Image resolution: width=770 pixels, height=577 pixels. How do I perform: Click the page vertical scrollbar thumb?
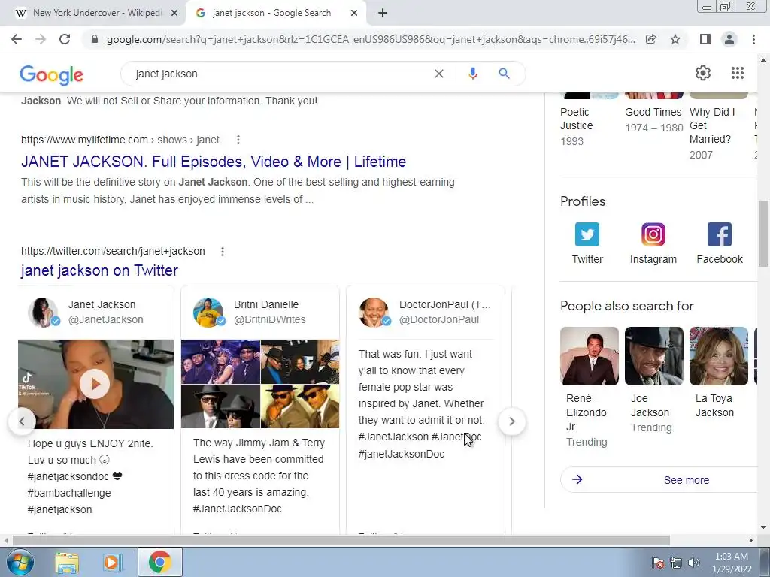[x=763, y=233]
